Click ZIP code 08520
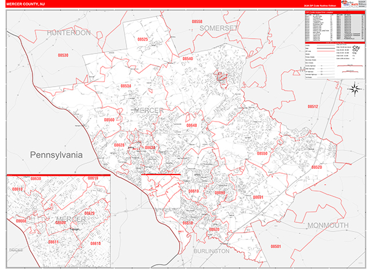The height and width of the screenshot is (269, 368). coord(316,167)
